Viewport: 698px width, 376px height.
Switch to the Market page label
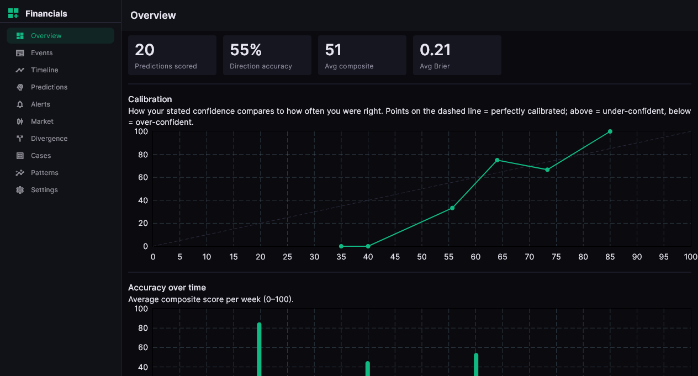click(42, 121)
